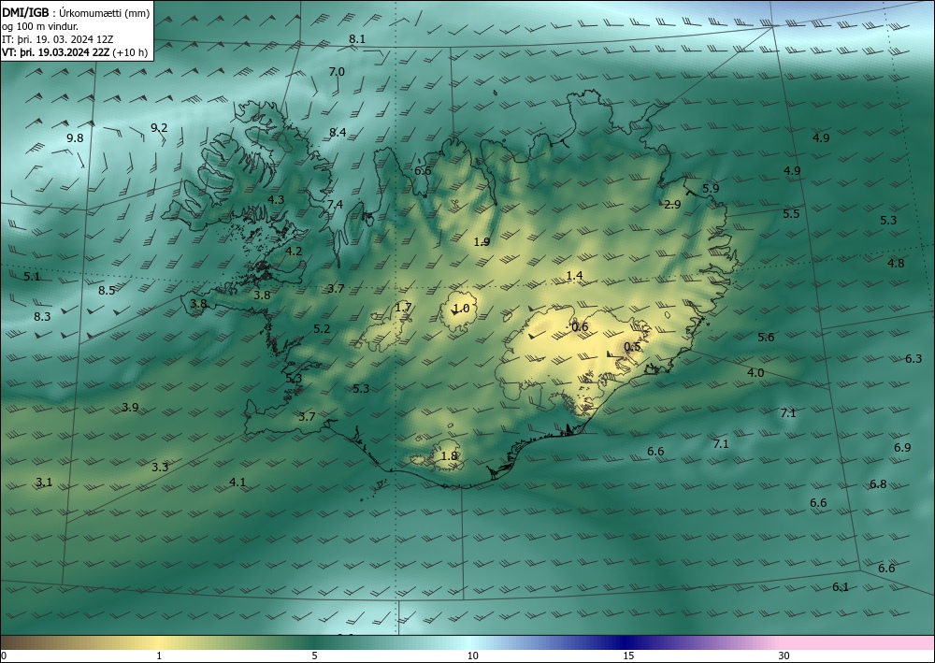The image size is (935, 663).
Task: Click the '0' tick on the color scale
Action: click(x=4, y=656)
